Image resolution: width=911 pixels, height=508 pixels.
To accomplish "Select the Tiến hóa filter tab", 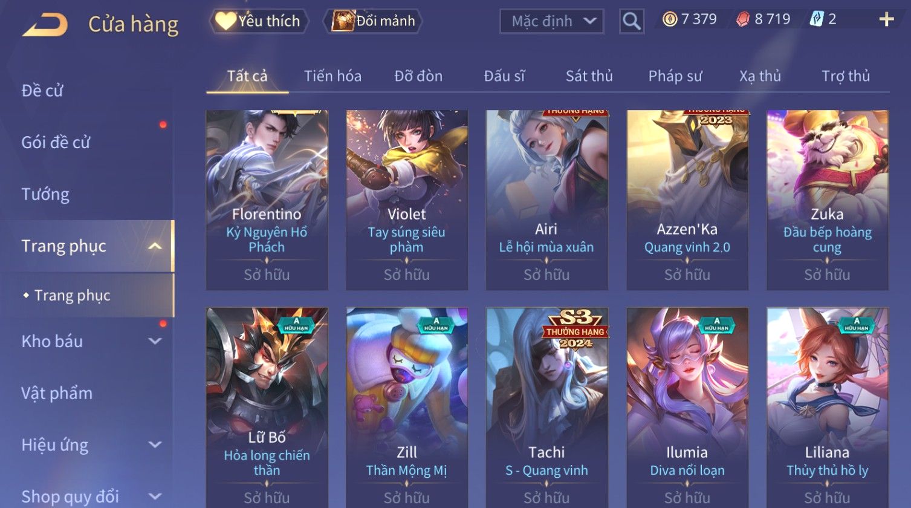I will click(x=332, y=76).
